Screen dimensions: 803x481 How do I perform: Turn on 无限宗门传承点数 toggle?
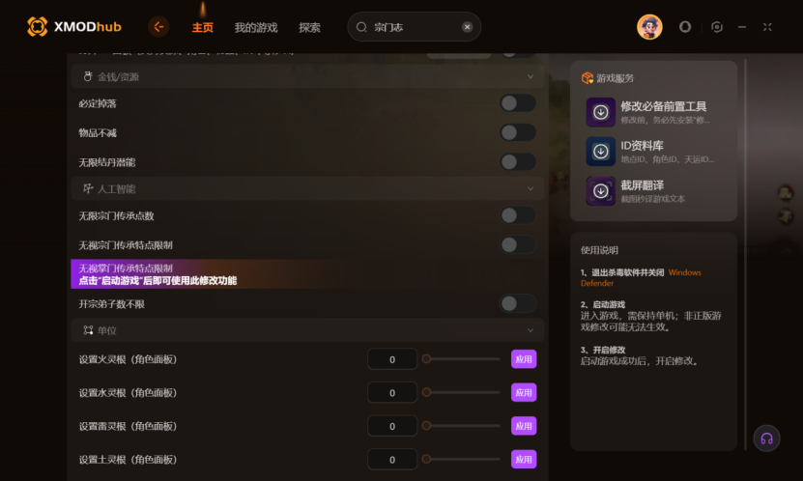point(518,215)
